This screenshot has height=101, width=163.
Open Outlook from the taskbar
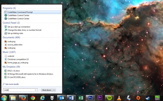(62, 98)
